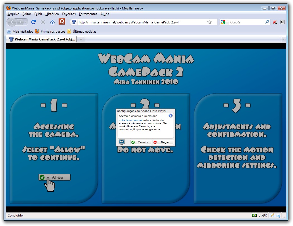Image resolution: width=293 pixels, height=226 pixels.
Task: Open the Histórico menu
Action: 52,14
